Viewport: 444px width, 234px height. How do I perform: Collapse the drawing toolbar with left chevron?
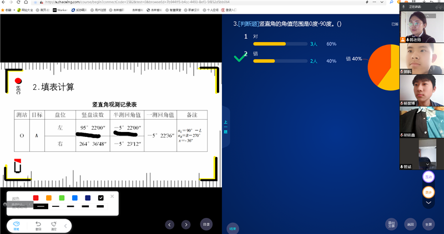(x=65, y=226)
